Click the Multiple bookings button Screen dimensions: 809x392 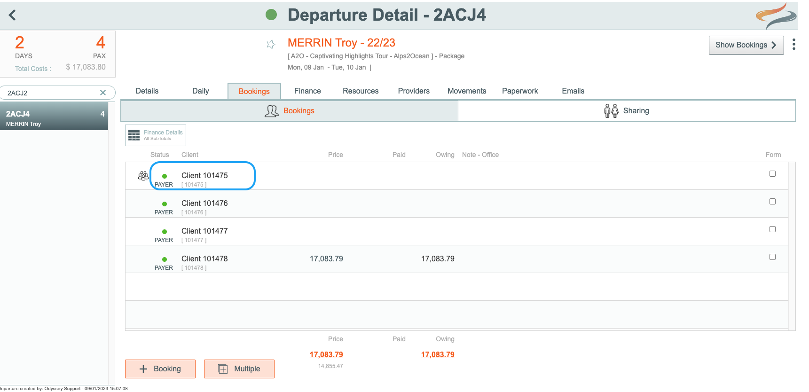point(239,369)
